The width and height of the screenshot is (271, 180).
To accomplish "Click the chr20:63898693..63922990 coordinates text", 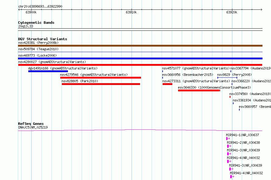I will 40,6.
